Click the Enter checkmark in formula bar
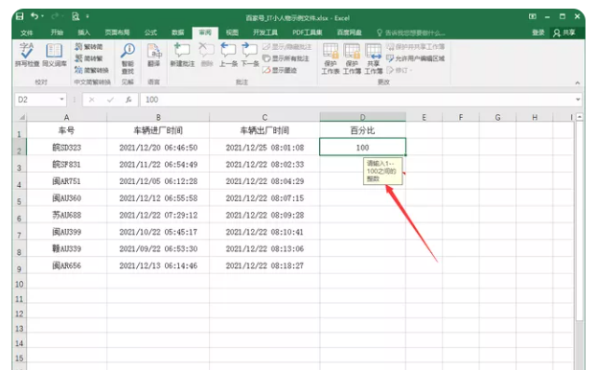Viewport: 597px width, 370px height. point(110,100)
